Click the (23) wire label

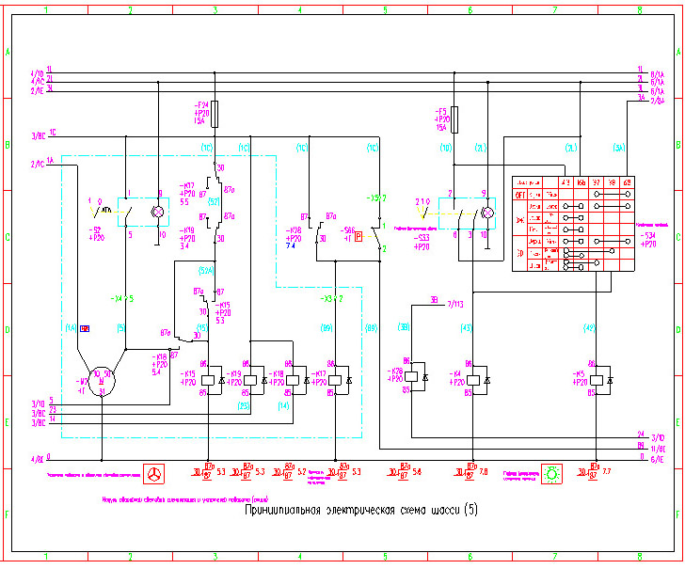point(244,405)
